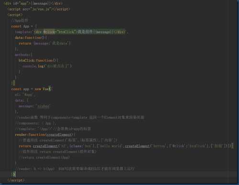
Task: Click the console.log statement
Action: [47, 66]
